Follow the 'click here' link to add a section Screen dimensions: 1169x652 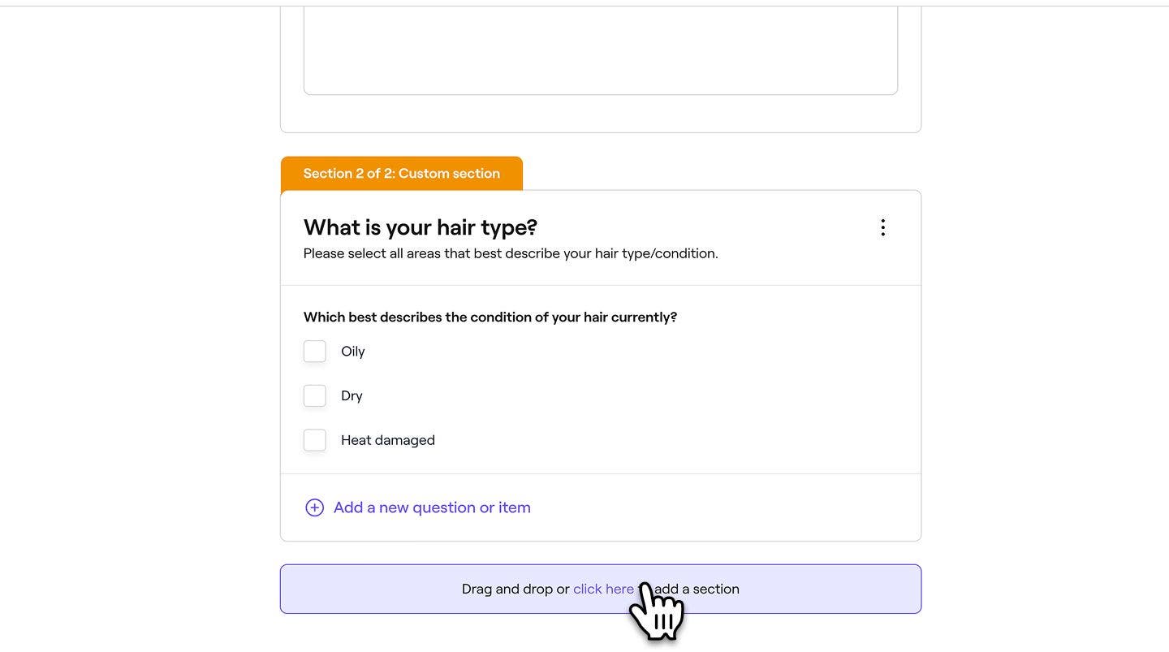coord(603,589)
